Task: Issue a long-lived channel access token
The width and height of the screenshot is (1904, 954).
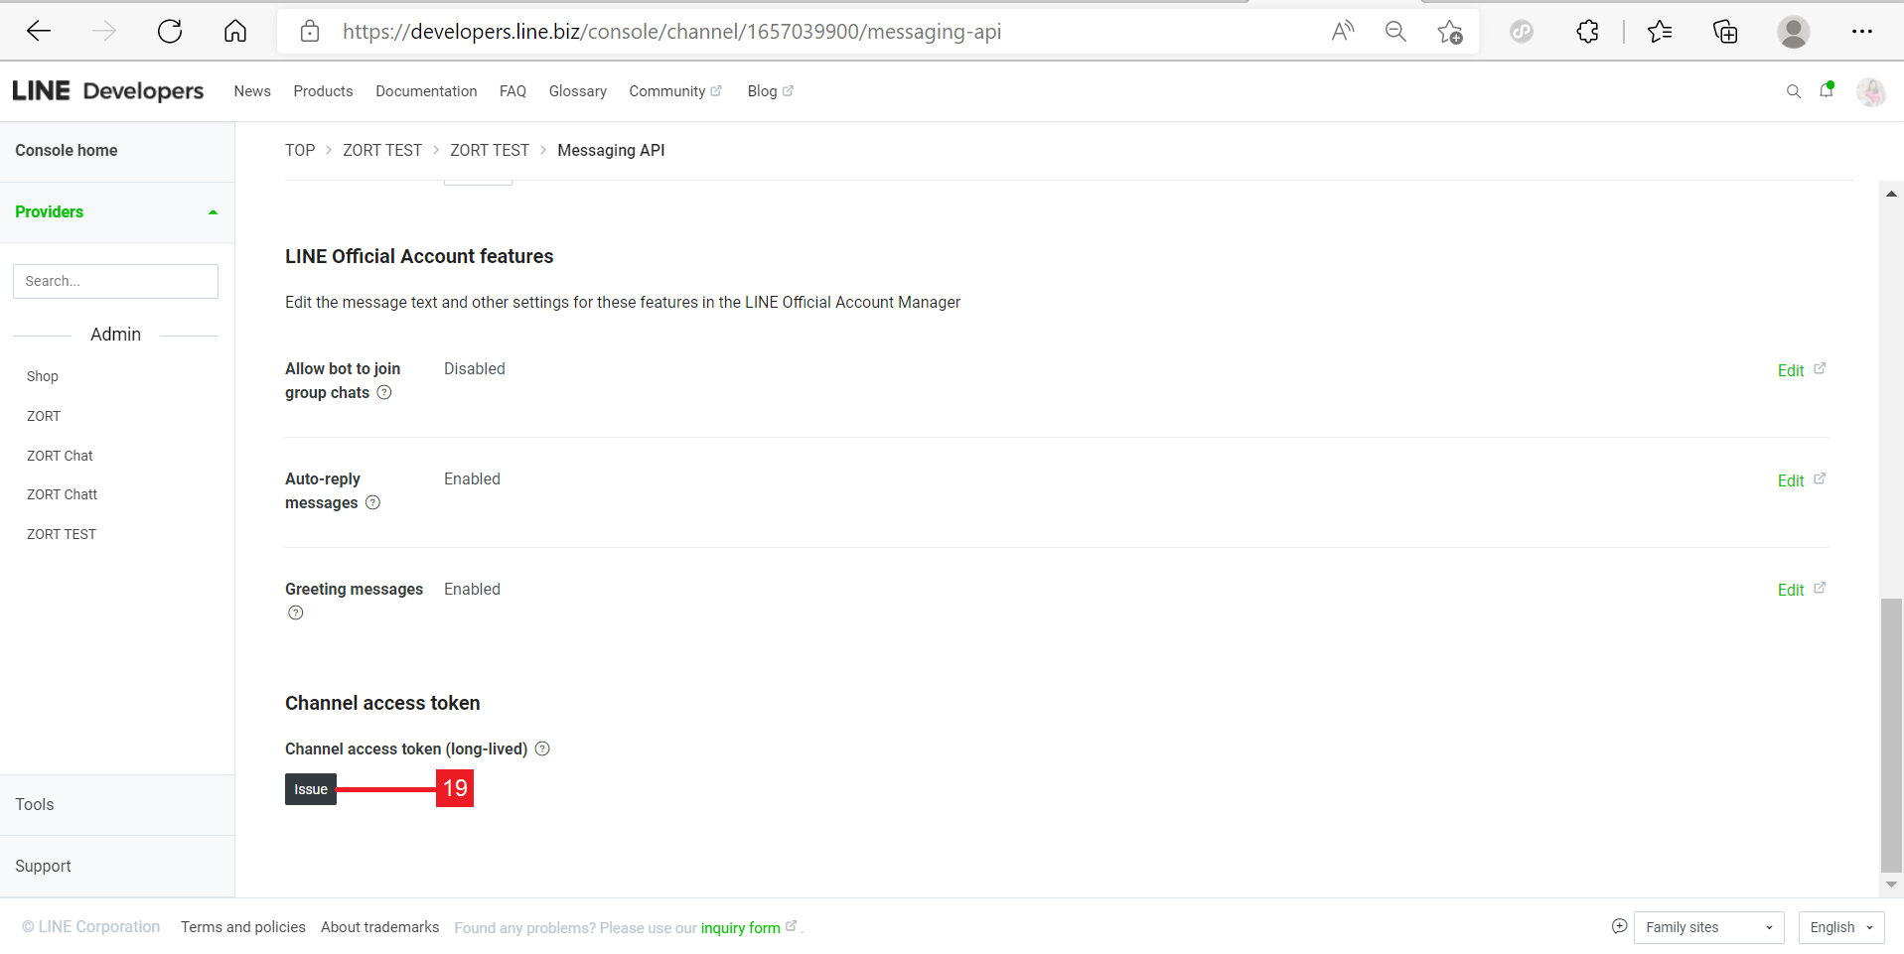Action: tap(311, 789)
